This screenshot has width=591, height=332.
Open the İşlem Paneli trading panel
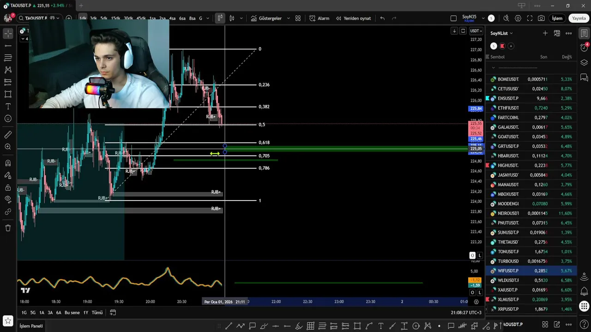coord(31,326)
